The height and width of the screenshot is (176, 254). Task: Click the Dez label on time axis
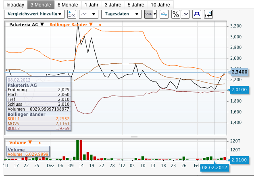(50, 166)
